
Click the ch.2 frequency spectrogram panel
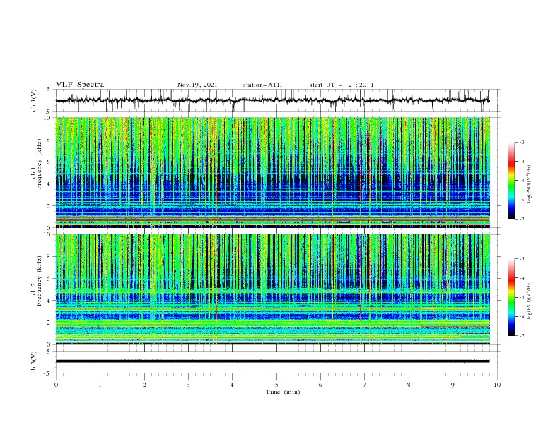pos(272,289)
